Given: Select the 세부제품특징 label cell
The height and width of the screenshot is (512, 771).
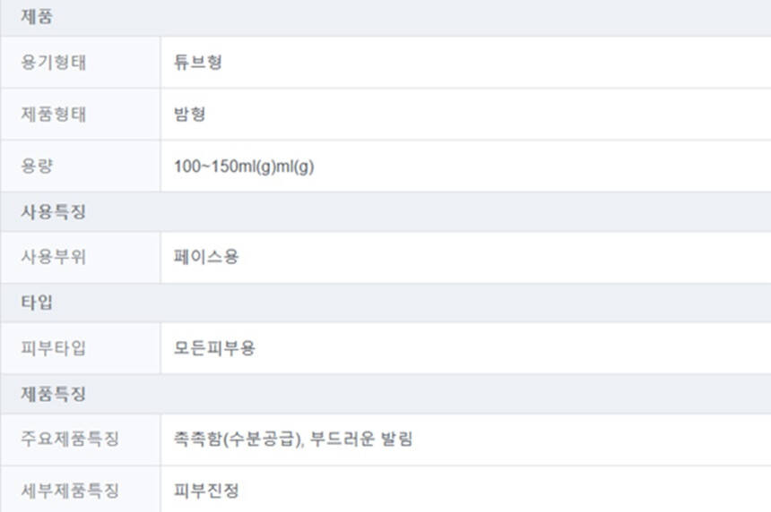Looking at the screenshot, I should tap(70, 491).
